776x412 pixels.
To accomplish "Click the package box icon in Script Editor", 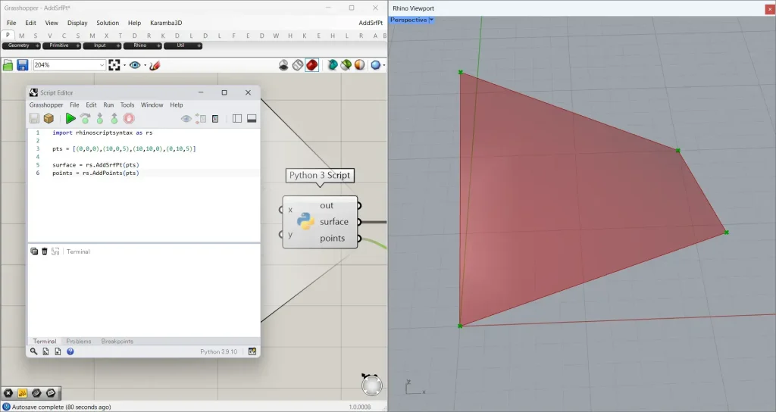I will (x=48, y=118).
